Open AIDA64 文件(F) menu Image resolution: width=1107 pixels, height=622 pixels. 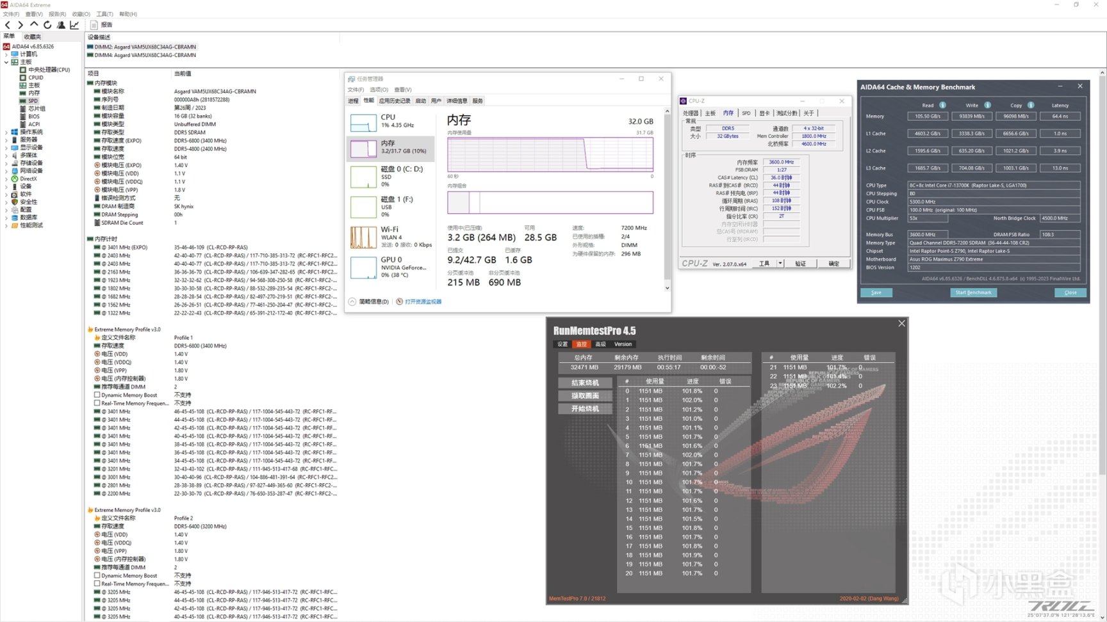(11, 14)
